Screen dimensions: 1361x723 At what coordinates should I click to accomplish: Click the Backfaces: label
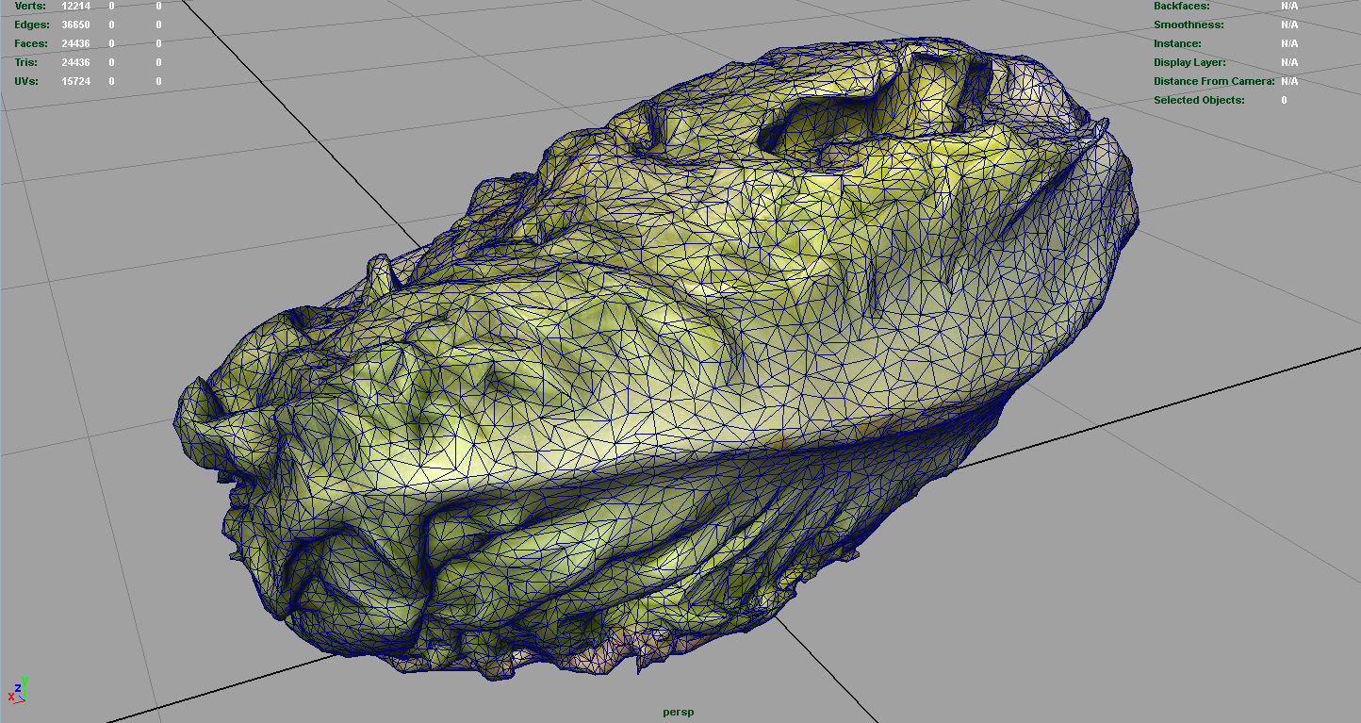(x=1181, y=6)
